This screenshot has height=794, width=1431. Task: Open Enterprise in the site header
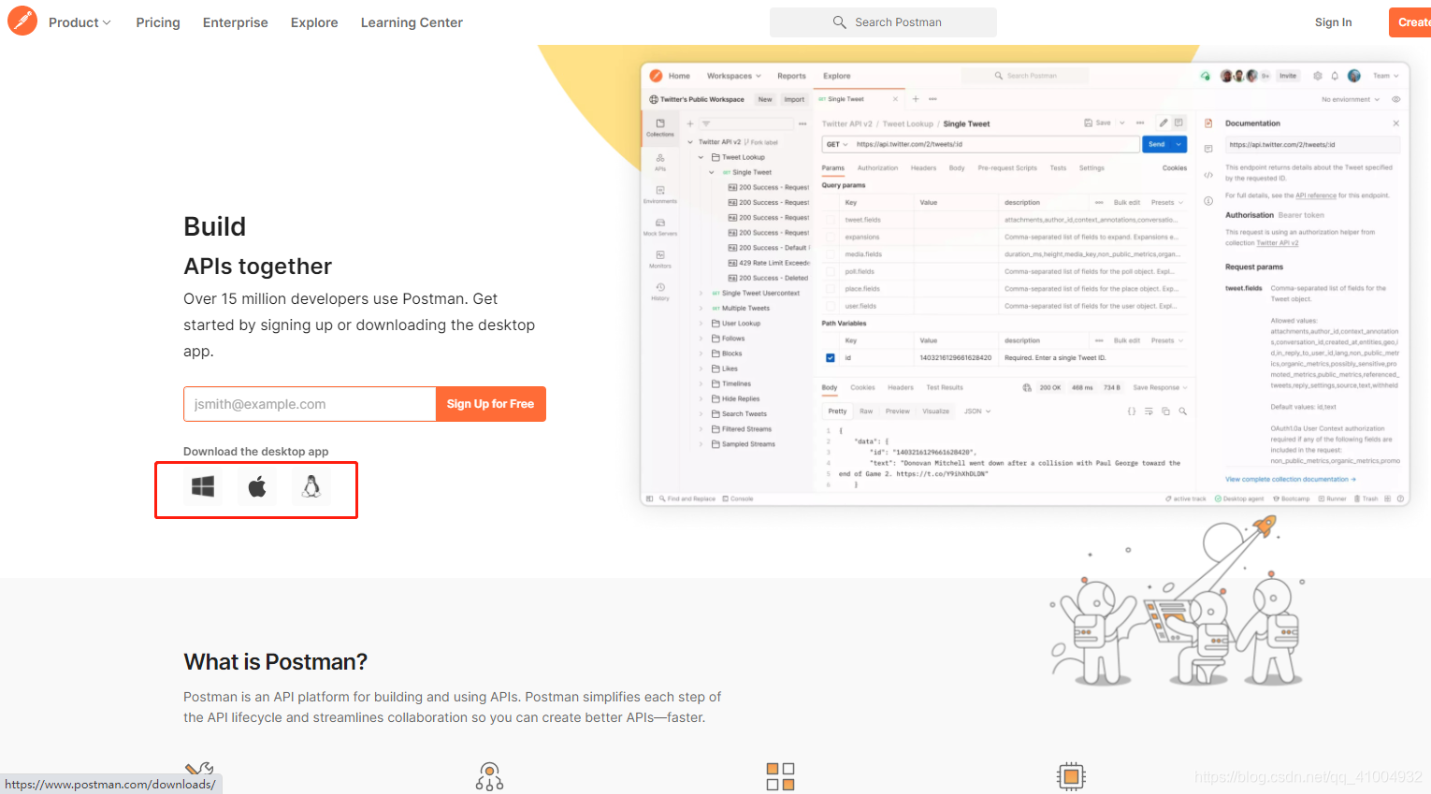point(236,22)
